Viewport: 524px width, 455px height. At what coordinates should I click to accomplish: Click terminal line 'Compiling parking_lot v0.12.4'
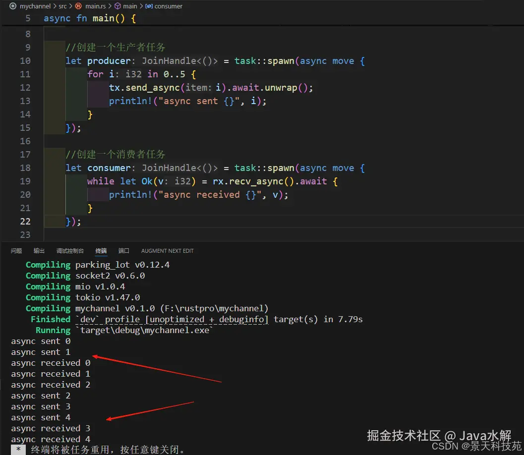coord(98,265)
